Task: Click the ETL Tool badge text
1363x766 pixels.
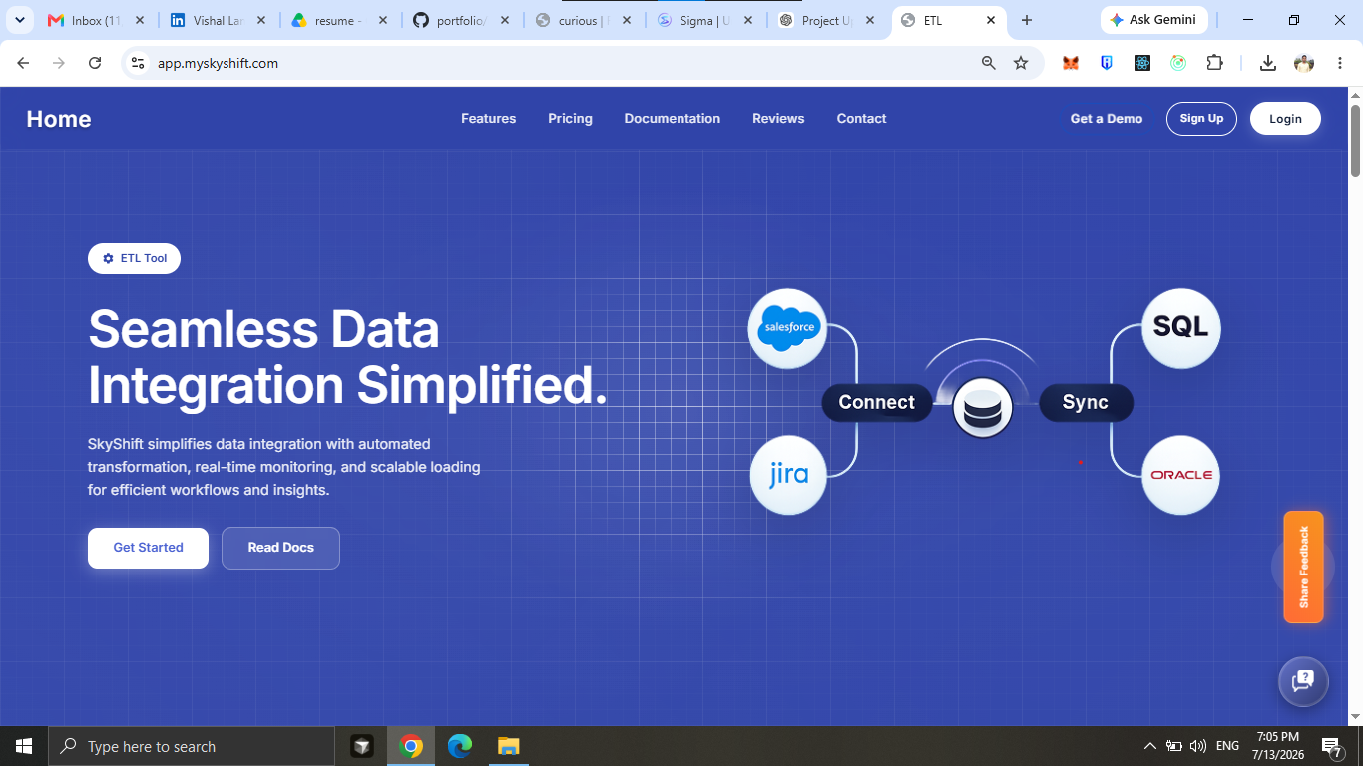Action: pos(144,258)
